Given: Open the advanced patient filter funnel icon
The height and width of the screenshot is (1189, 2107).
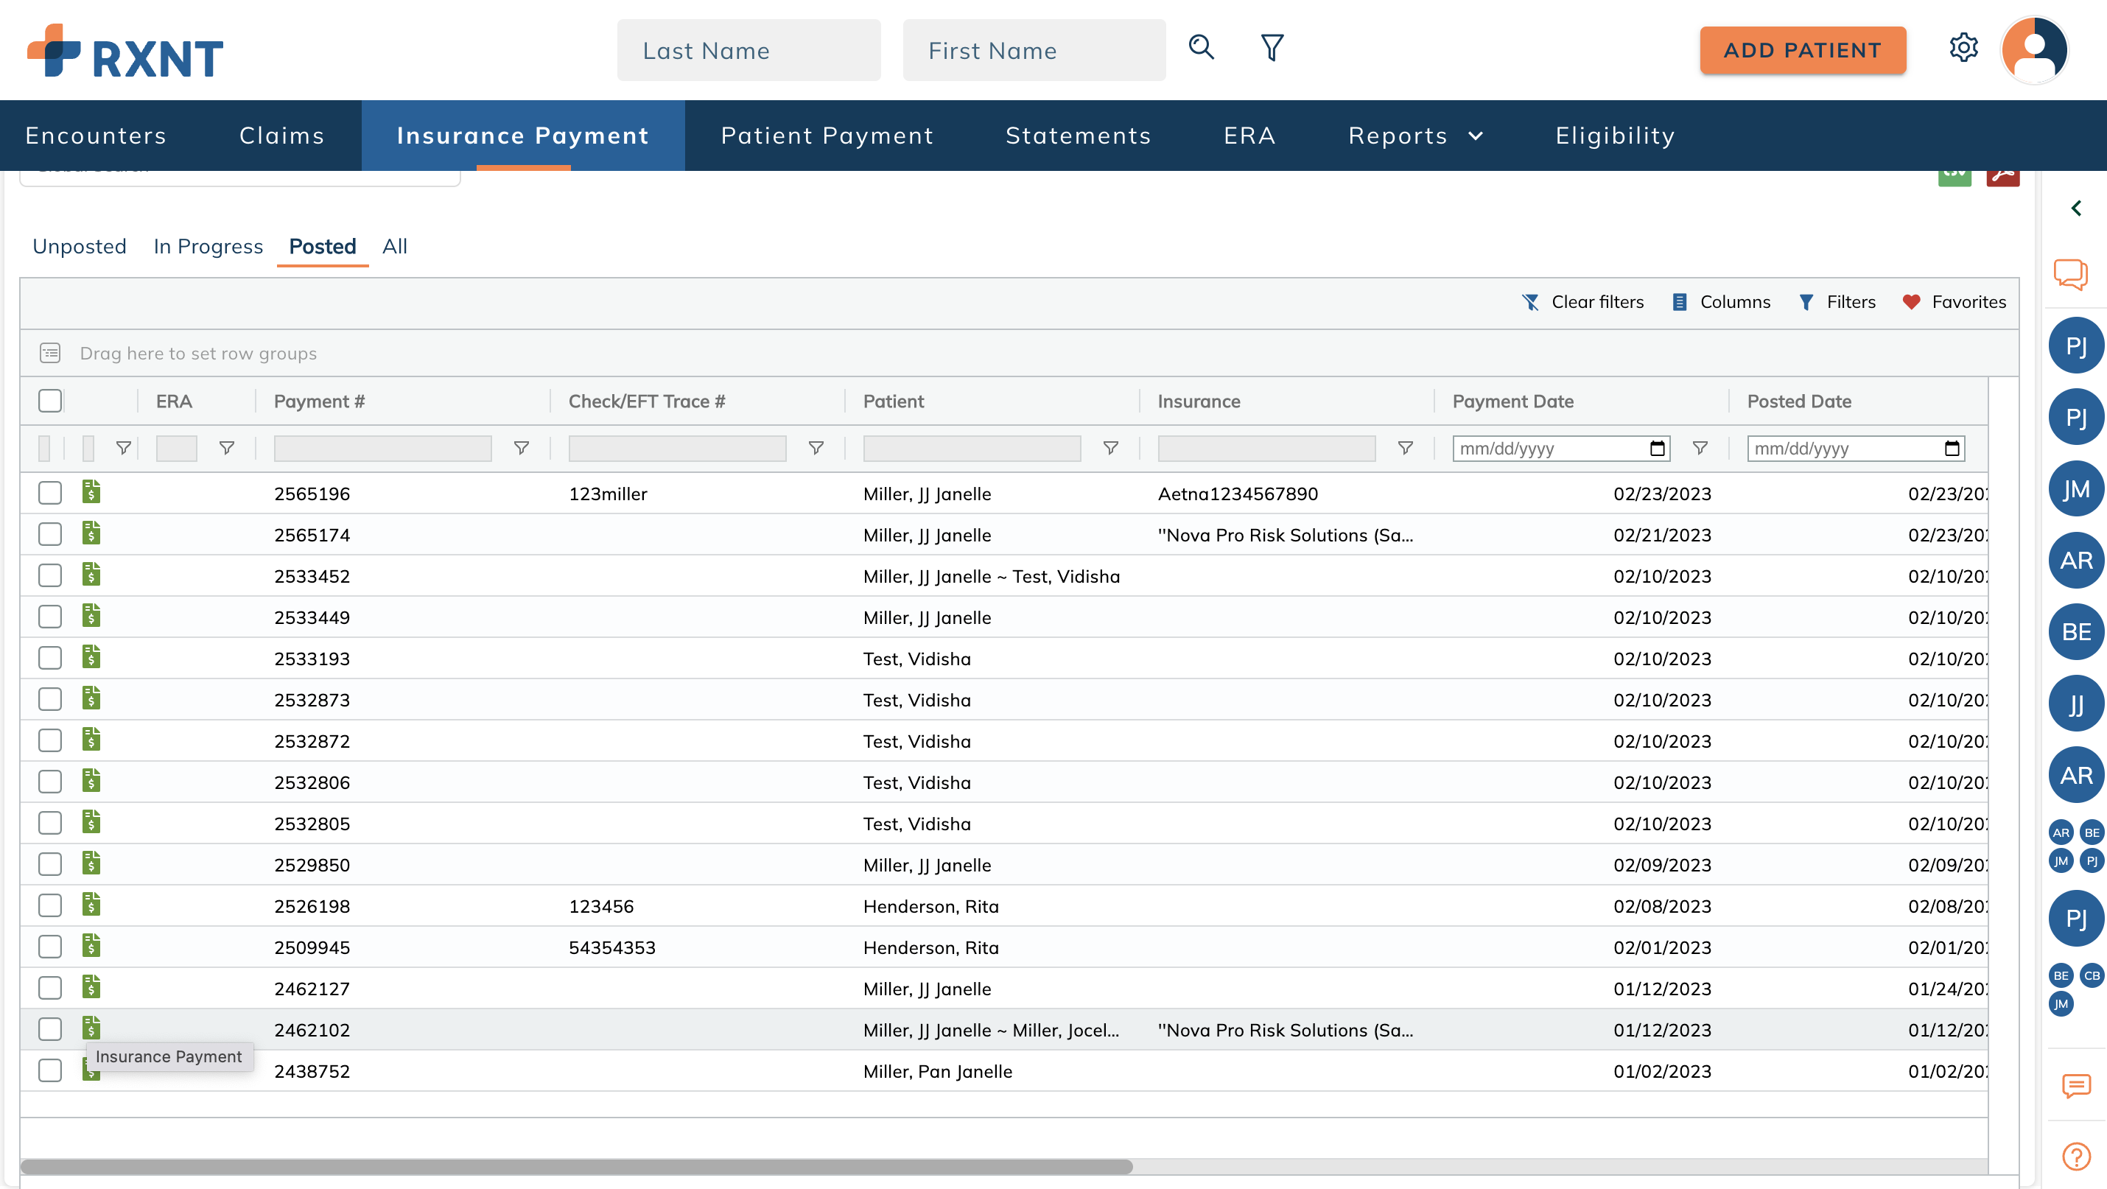Looking at the screenshot, I should [1272, 47].
